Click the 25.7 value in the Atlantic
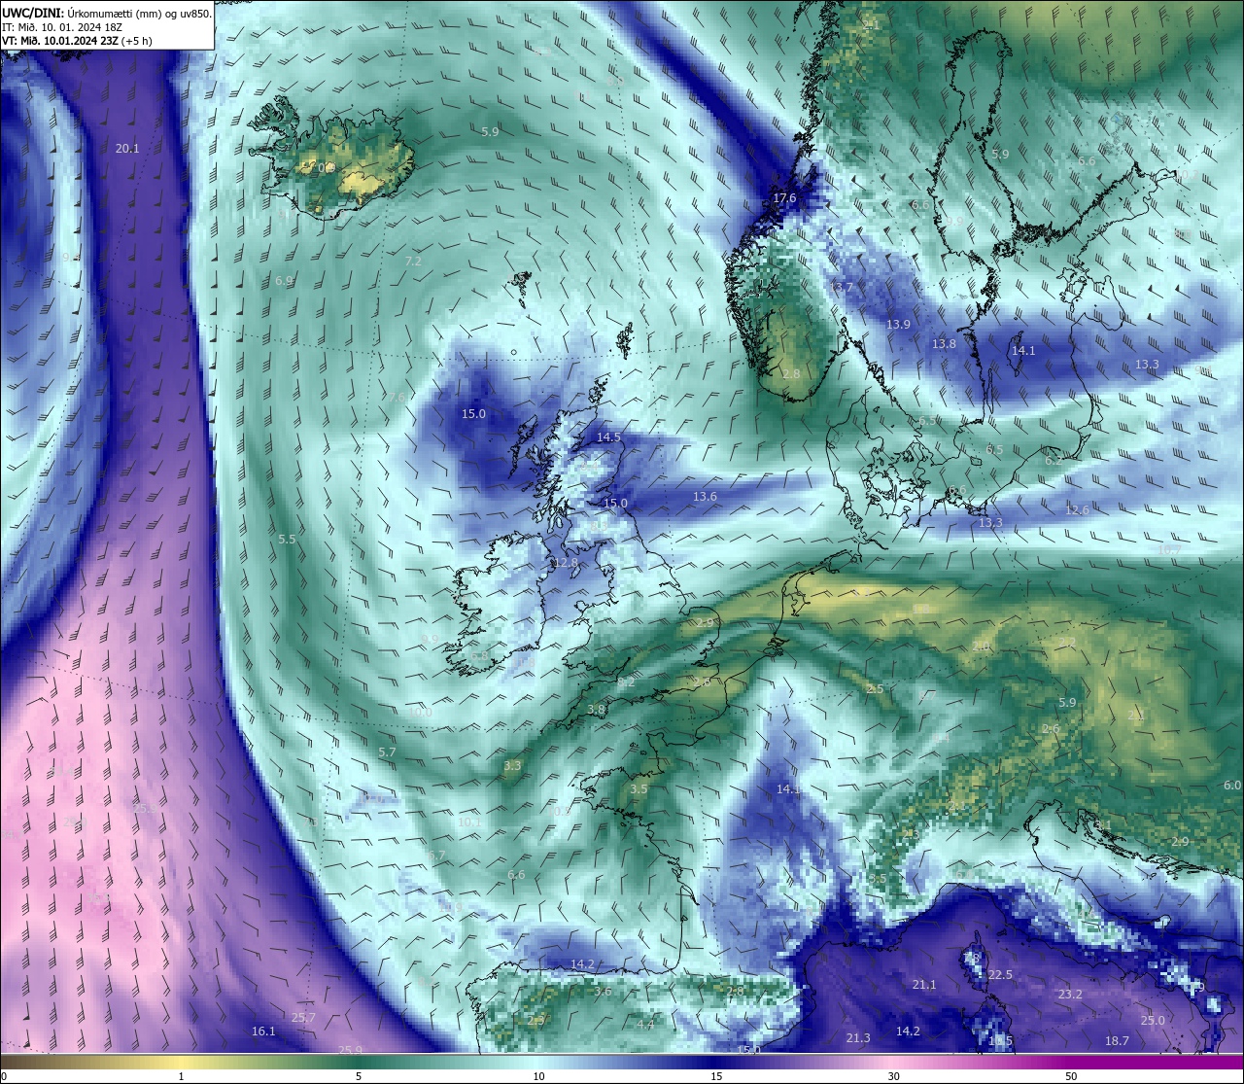Screen dimensions: 1244x1084 click(303, 1018)
